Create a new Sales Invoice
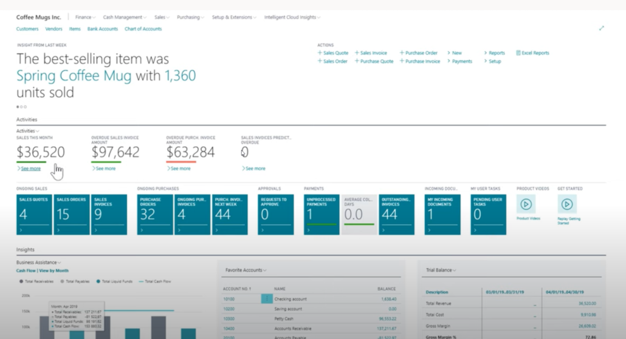Image resolution: width=626 pixels, height=339 pixels. pos(371,53)
